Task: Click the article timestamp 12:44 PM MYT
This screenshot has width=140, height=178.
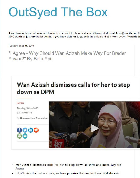Action: [25, 113]
